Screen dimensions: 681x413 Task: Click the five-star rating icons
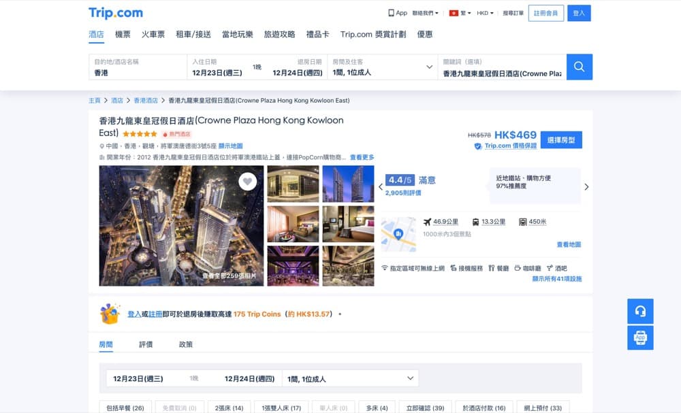pyautogui.click(x=140, y=134)
